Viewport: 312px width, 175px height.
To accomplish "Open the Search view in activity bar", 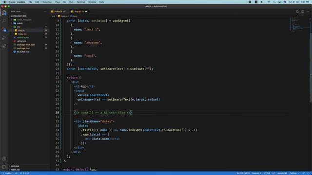I will 4,20.
